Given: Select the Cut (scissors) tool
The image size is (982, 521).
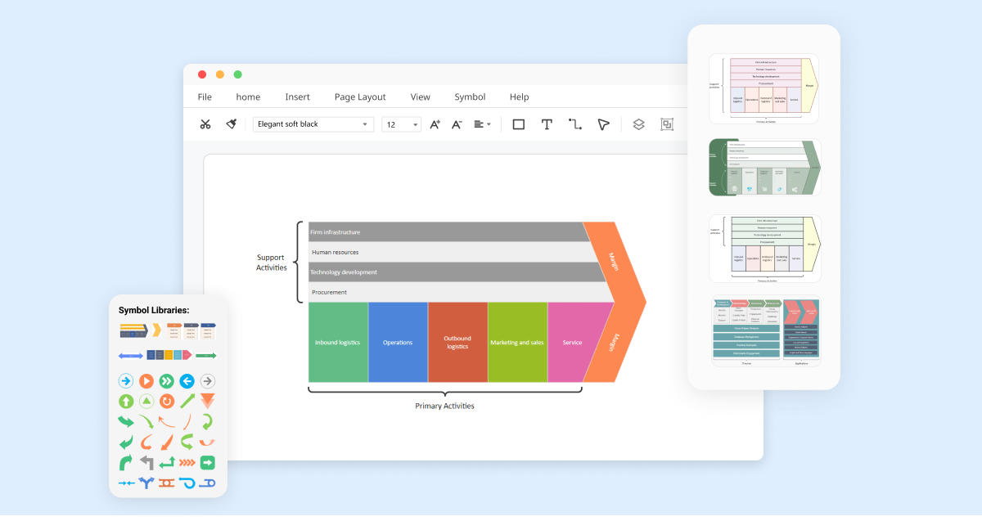Looking at the screenshot, I should [x=205, y=124].
